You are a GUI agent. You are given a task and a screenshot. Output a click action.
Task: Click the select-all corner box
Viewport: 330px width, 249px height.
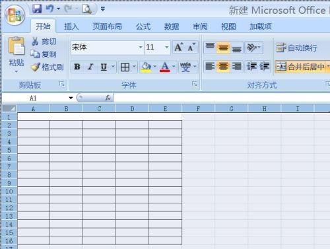tap(9, 108)
